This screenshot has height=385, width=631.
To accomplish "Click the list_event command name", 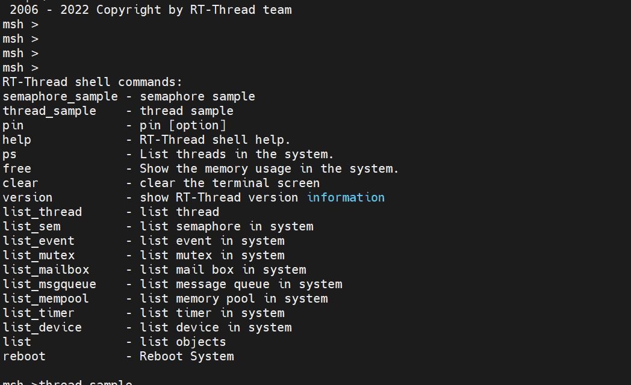I will tap(39, 241).
